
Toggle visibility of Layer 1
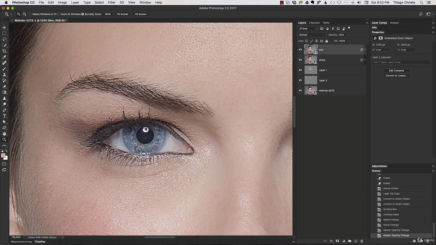300,70
